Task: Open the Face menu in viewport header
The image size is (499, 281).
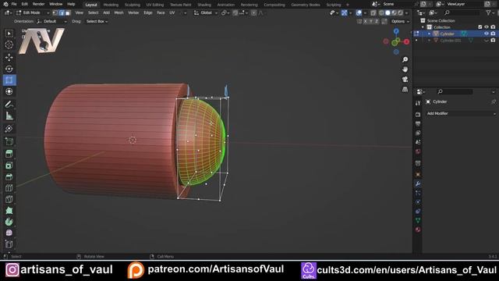Action: tap(161, 12)
